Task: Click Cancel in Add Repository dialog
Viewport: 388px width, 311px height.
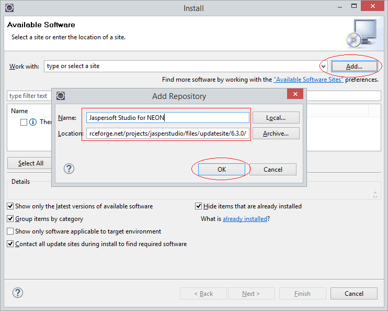Action: pyautogui.click(x=273, y=169)
